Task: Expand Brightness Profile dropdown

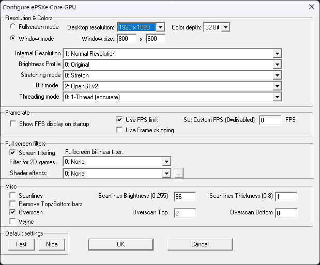Action: point(277,65)
